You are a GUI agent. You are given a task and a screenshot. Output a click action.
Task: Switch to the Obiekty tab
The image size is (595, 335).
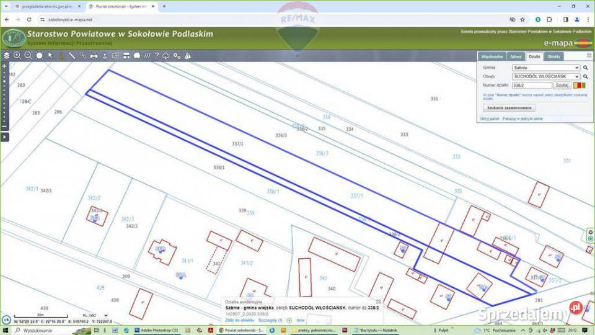pos(554,56)
